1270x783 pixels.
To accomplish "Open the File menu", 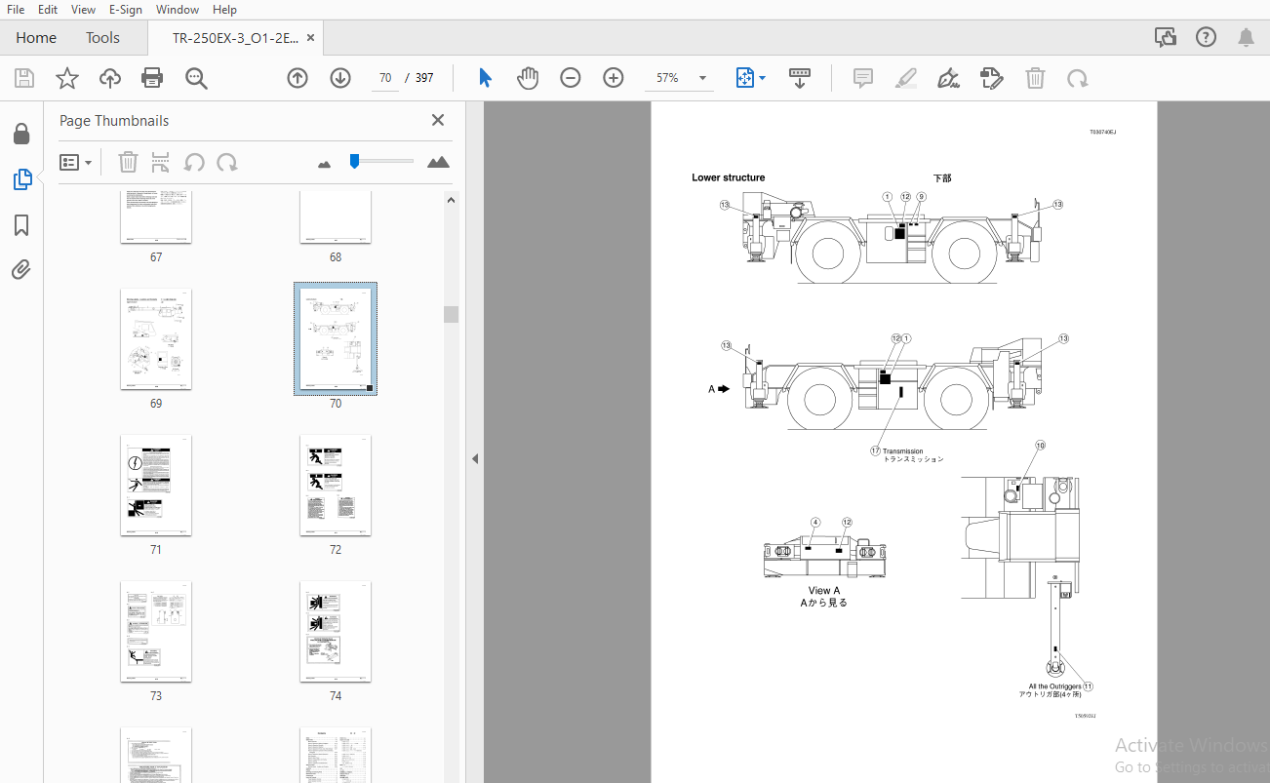I will click(16, 9).
